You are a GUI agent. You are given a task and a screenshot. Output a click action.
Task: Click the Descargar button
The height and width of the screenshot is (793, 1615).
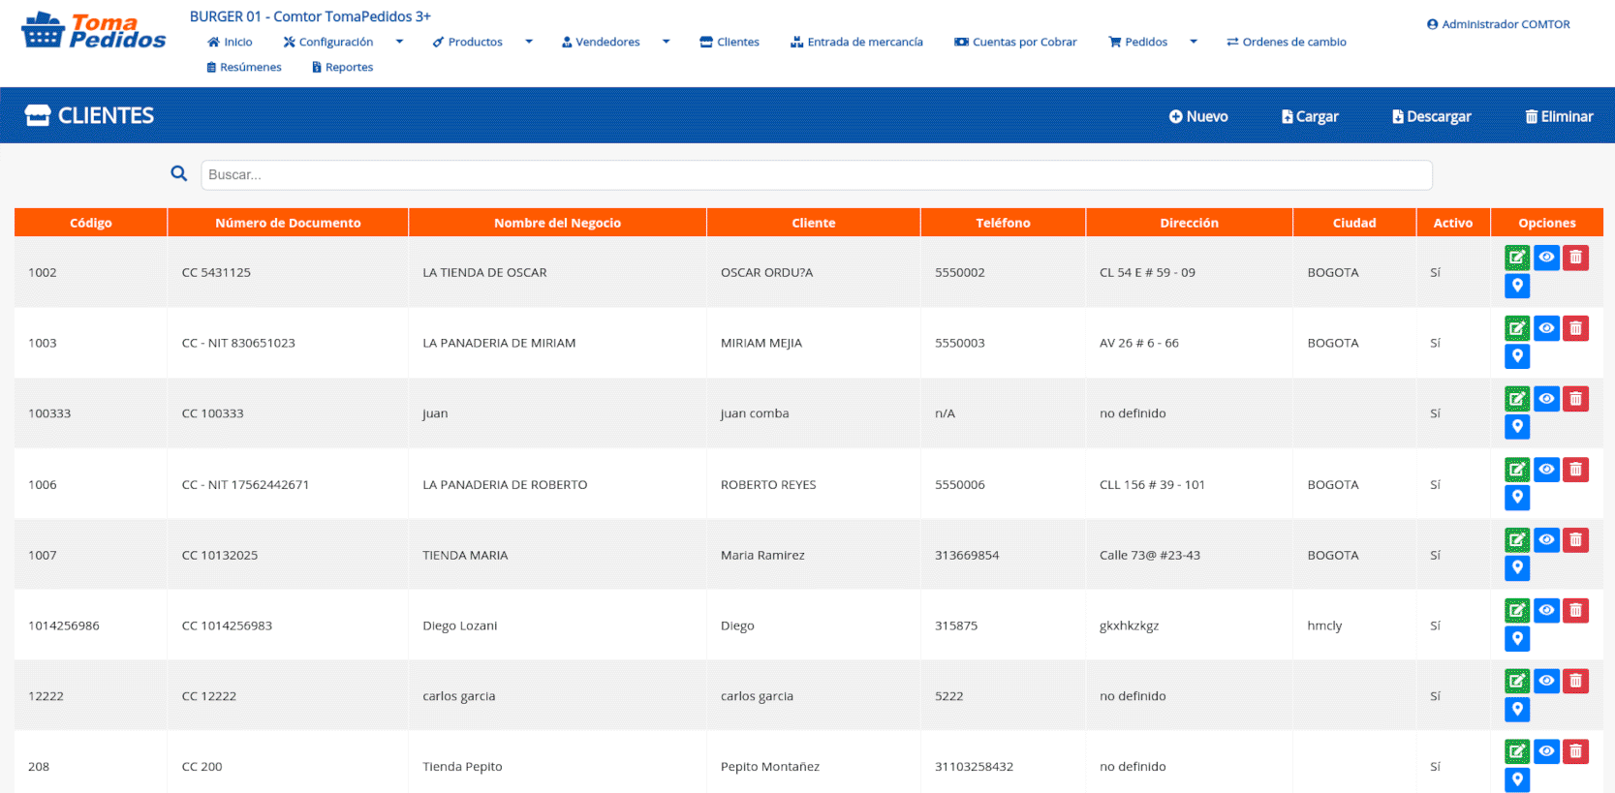click(x=1432, y=116)
